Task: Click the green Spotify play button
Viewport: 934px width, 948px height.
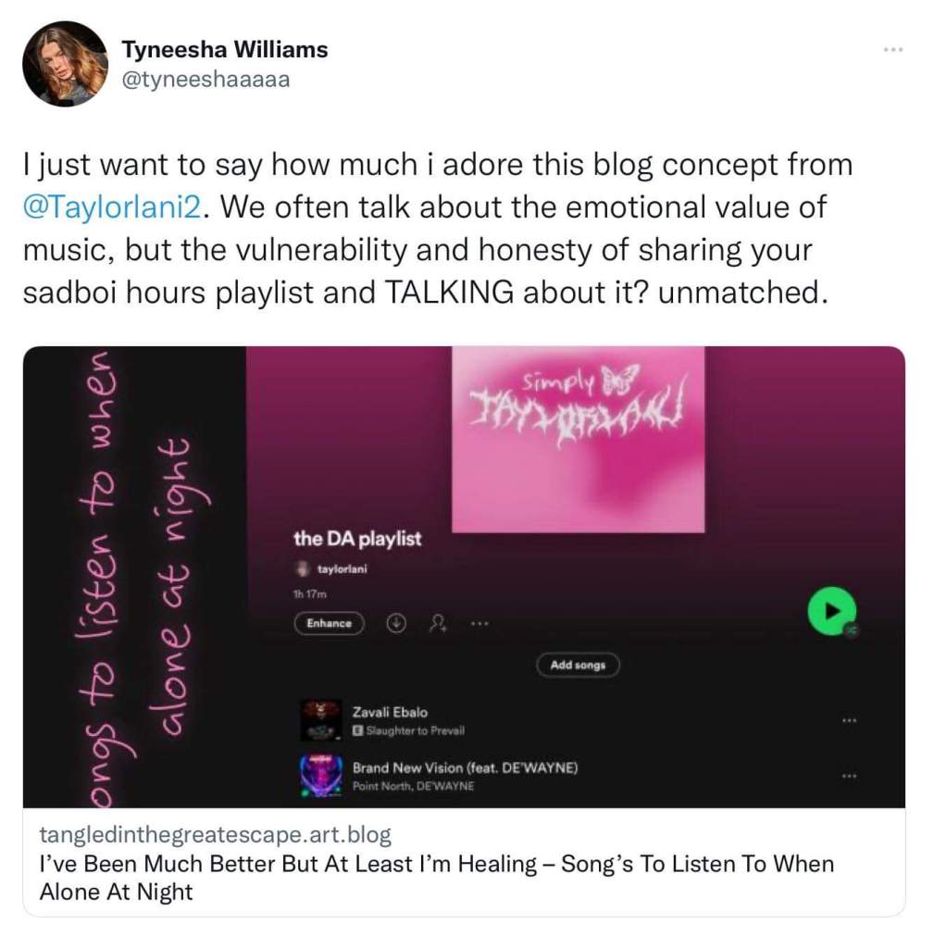Action: (832, 611)
